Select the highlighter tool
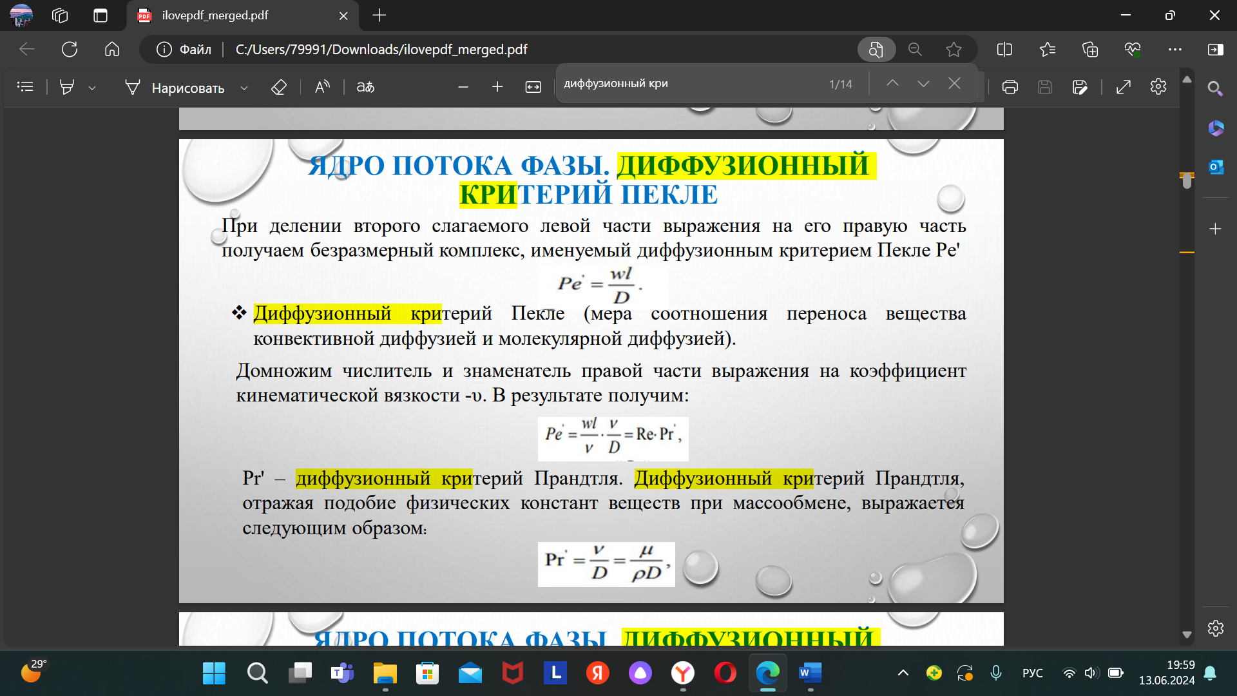 point(67,87)
